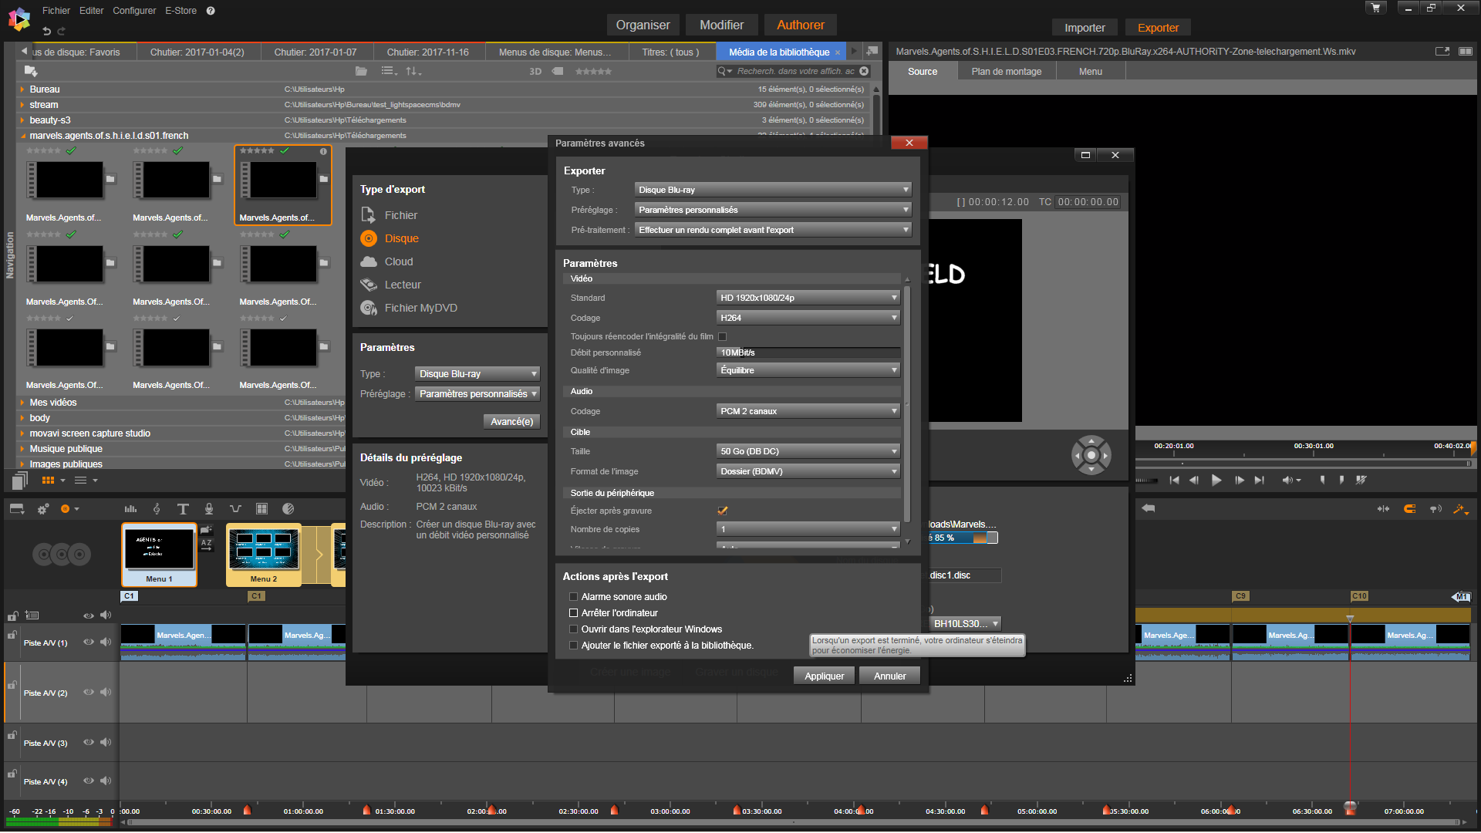1481x833 pixels.
Task: Toggle magnet snapping on the timeline
Action: (1410, 509)
